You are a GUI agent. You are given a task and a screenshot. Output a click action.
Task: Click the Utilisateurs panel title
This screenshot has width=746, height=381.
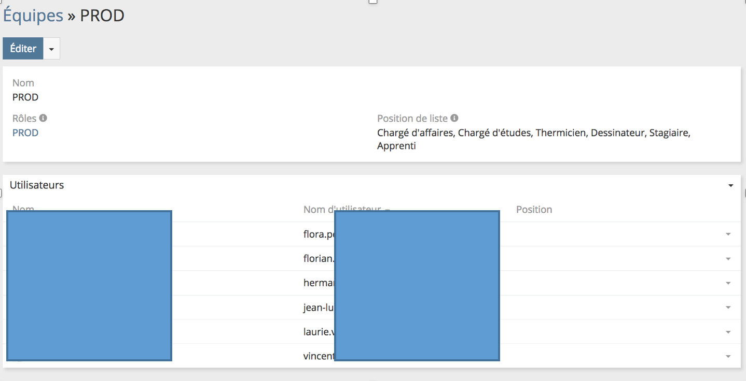(x=37, y=185)
